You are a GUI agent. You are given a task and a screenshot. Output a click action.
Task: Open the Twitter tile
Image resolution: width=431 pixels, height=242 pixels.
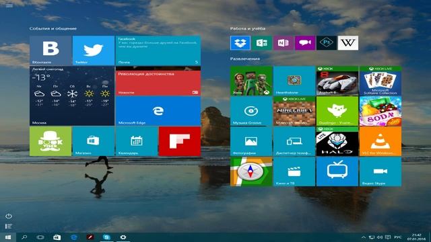point(94,50)
